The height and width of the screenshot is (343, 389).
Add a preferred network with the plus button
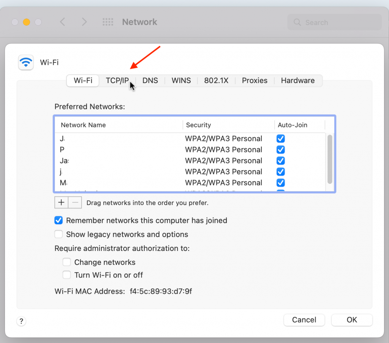pyautogui.click(x=61, y=202)
